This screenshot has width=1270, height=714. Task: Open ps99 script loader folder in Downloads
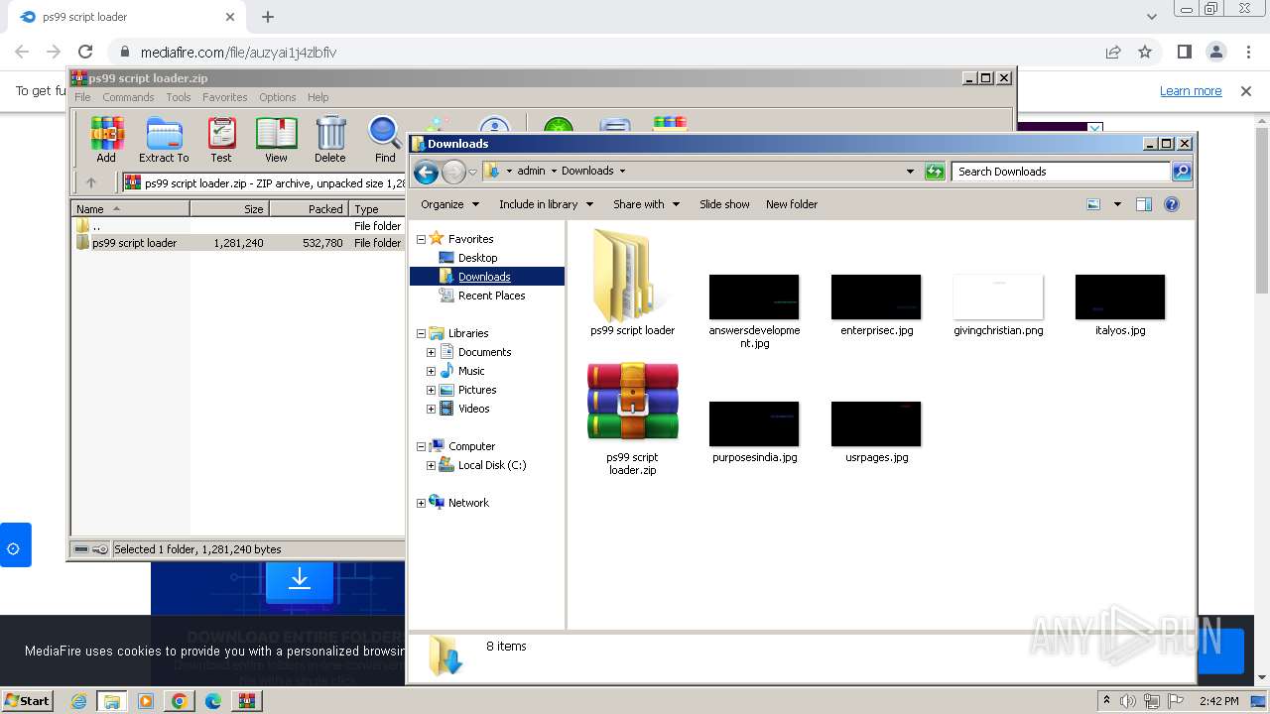point(632,283)
